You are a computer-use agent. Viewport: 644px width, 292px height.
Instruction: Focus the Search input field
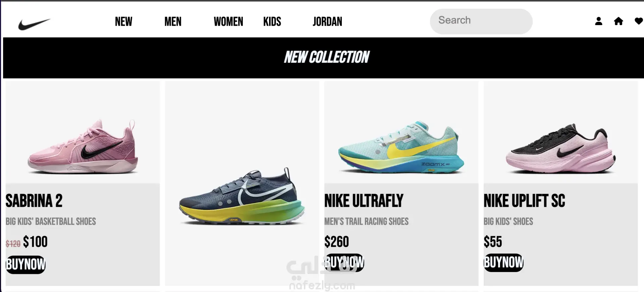(x=481, y=21)
